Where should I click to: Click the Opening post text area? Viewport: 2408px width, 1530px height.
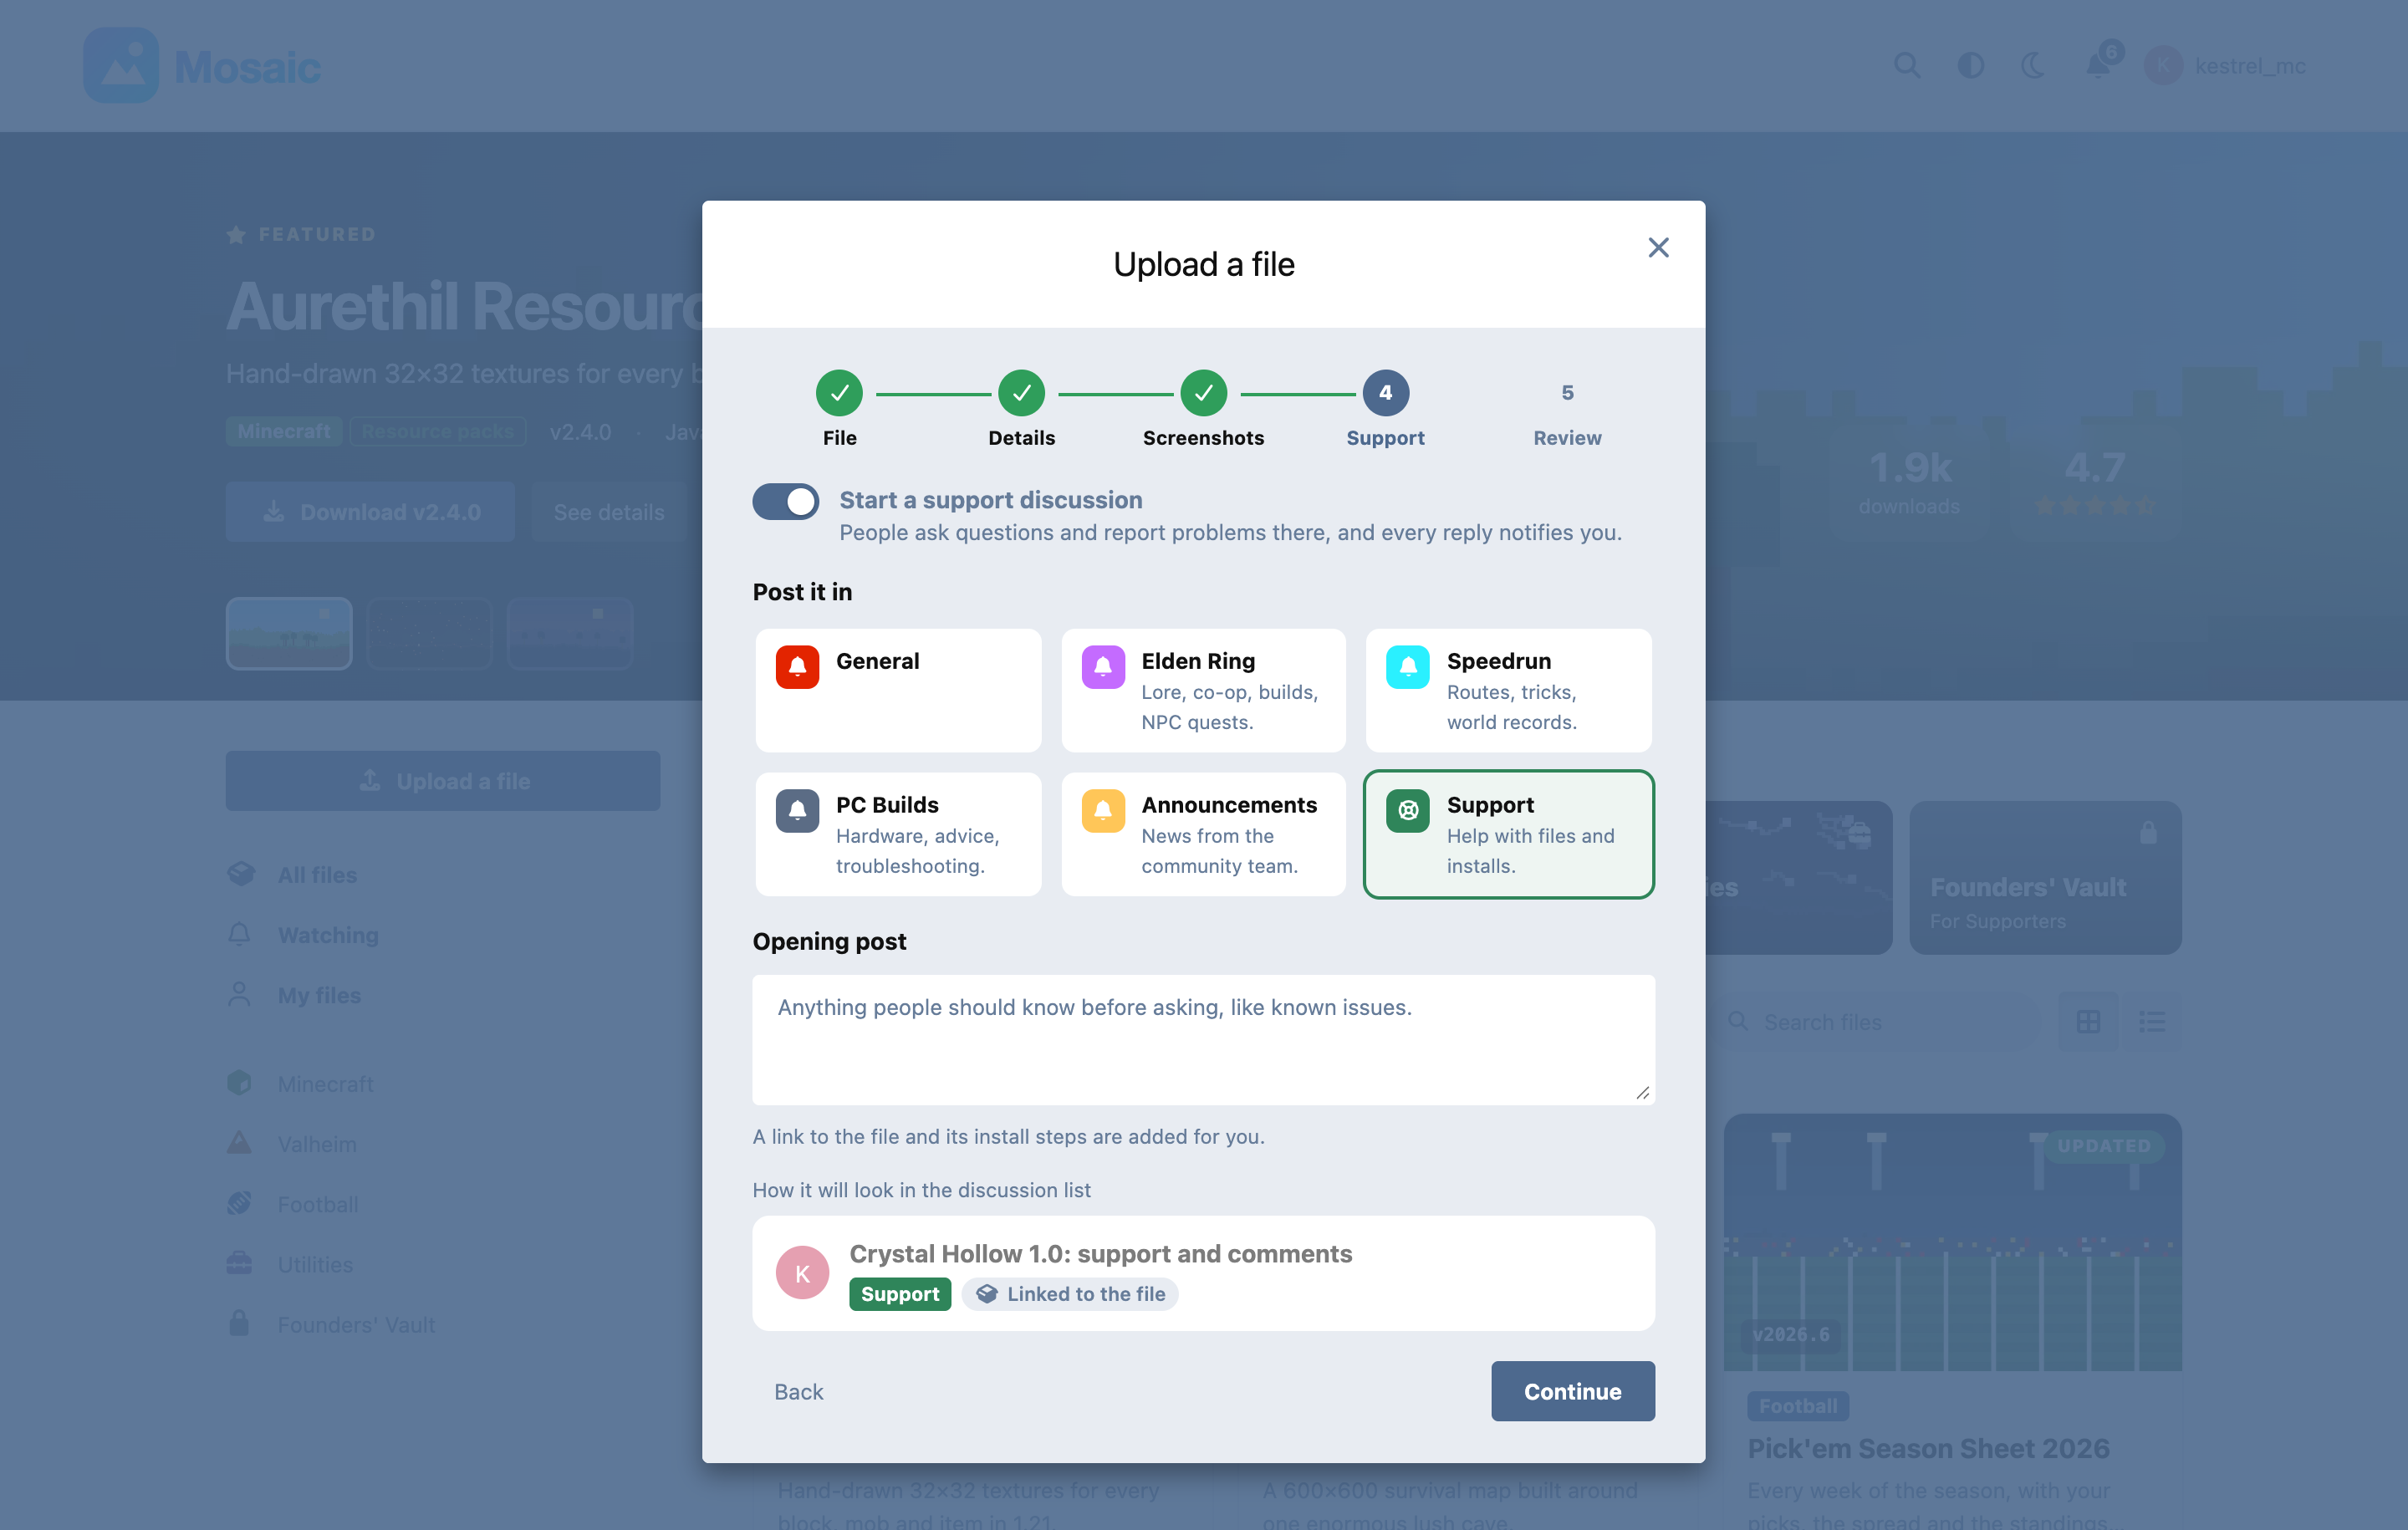click(x=1203, y=1039)
